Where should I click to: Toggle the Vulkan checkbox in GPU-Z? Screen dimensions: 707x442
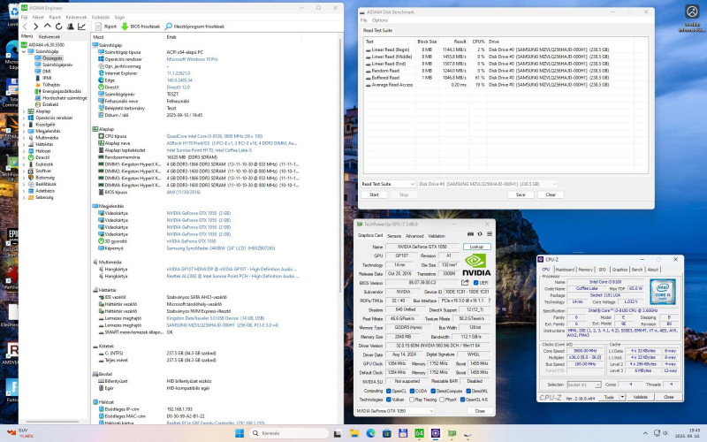(389, 400)
